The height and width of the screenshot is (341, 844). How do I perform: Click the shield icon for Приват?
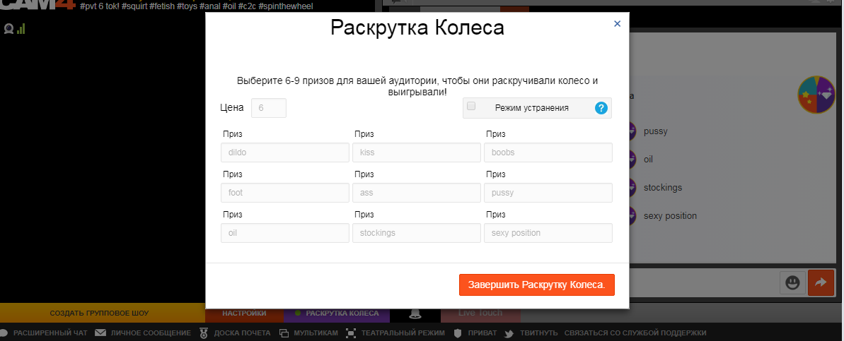click(x=458, y=333)
